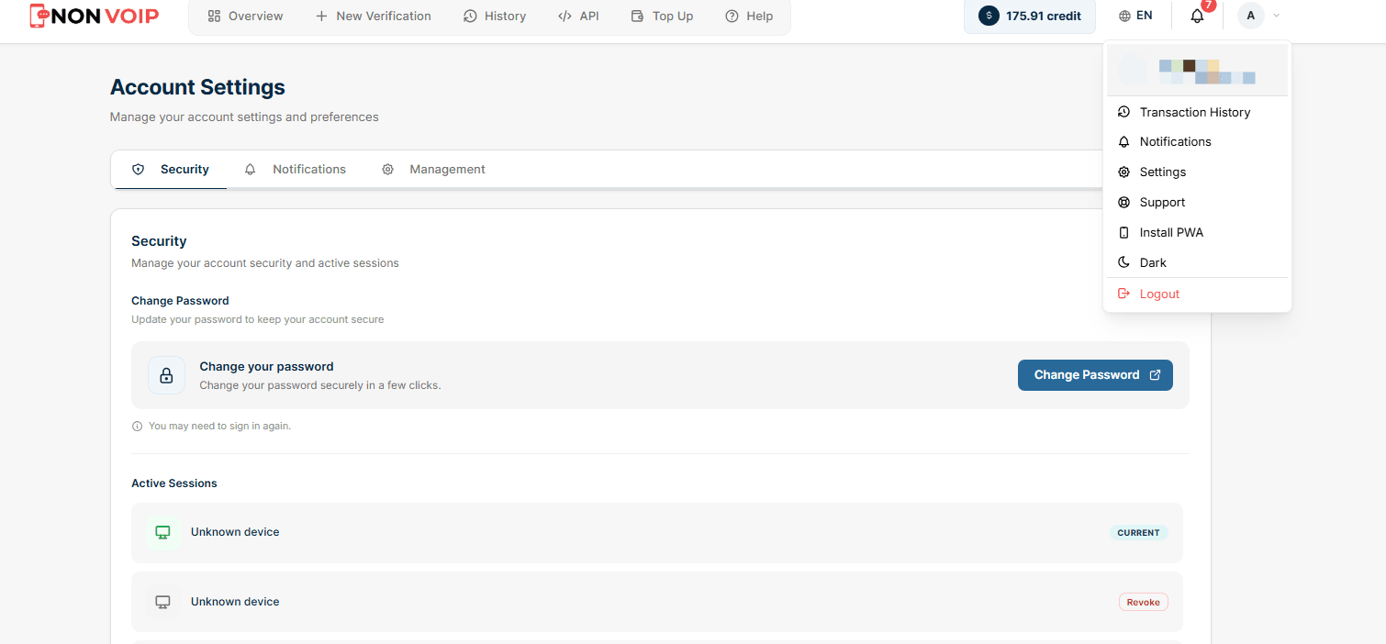Switch to the Notifications tab
This screenshot has width=1386, height=644.
tap(296, 170)
